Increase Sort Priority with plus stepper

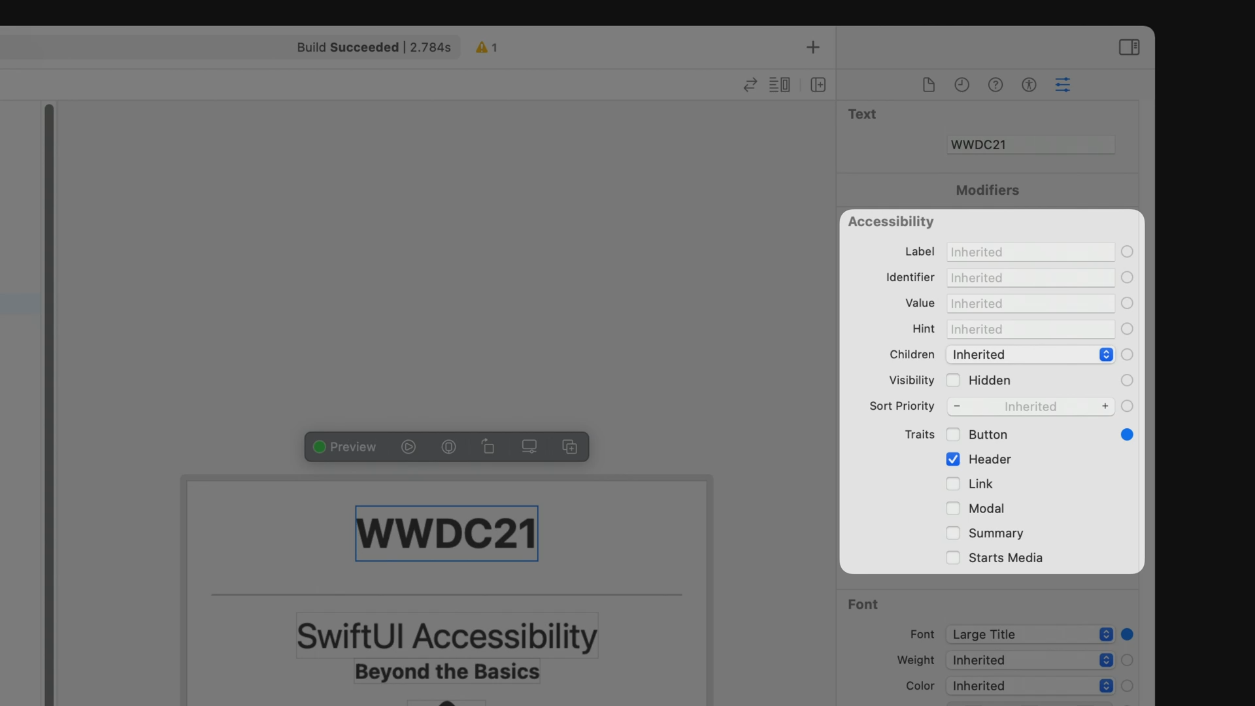[1105, 406]
